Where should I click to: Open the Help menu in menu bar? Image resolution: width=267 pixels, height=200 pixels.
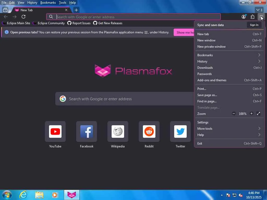click(72, 3)
